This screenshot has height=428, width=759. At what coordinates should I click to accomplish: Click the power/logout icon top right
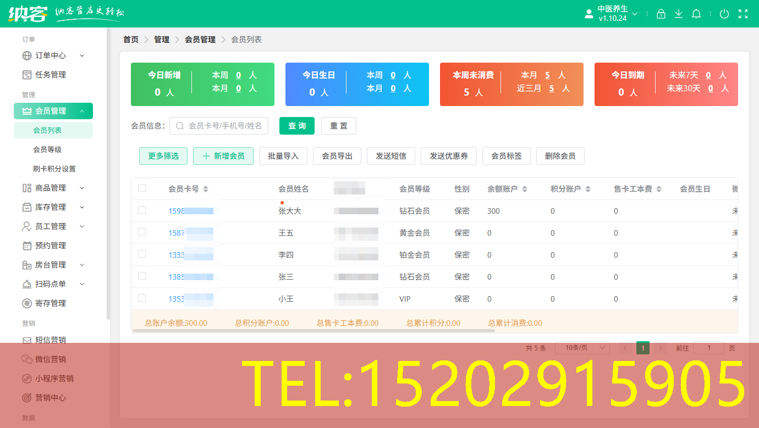click(724, 14)
